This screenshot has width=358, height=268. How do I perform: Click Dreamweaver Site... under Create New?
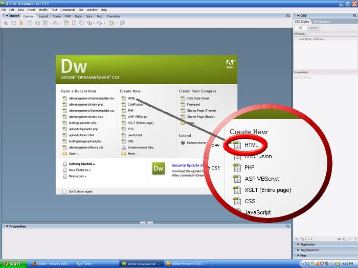[142, 148]
